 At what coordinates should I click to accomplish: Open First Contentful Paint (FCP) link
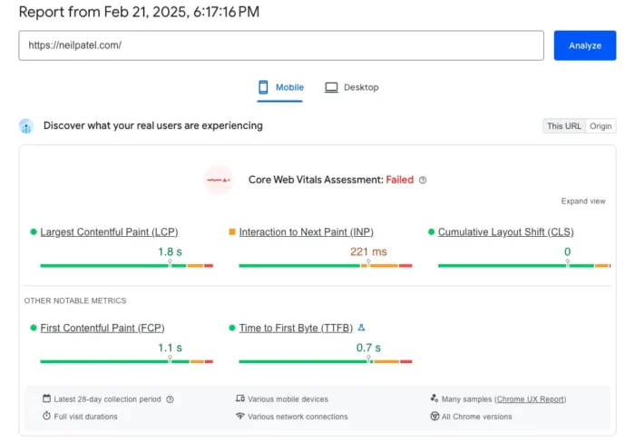pos(103,328)
